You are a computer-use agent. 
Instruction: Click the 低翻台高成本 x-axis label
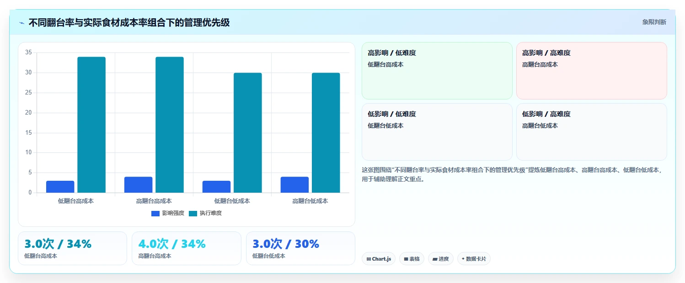click(76, 201)
